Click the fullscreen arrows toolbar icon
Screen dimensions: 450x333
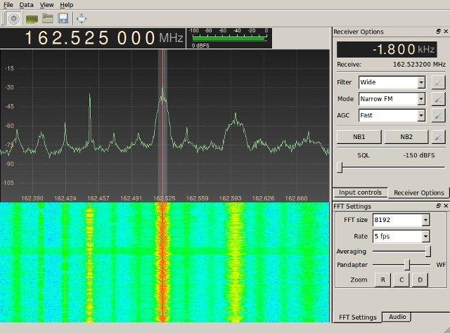(x=82, y=18)
